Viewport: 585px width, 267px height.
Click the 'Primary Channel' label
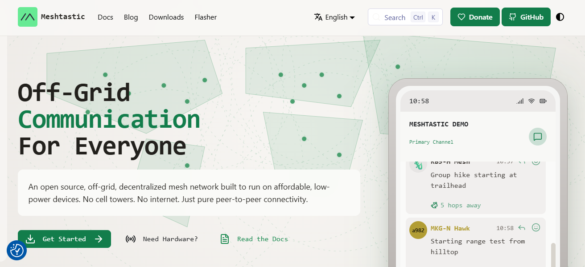click(x=431, y=142)
